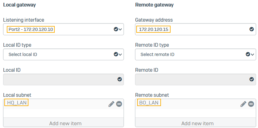Add new item under Local subnet

point(65,123)
